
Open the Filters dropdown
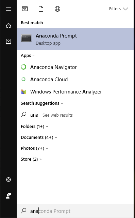[x=118, y=9]
